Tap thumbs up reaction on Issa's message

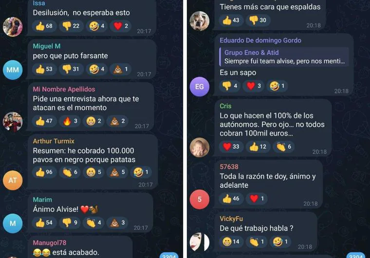44,26
